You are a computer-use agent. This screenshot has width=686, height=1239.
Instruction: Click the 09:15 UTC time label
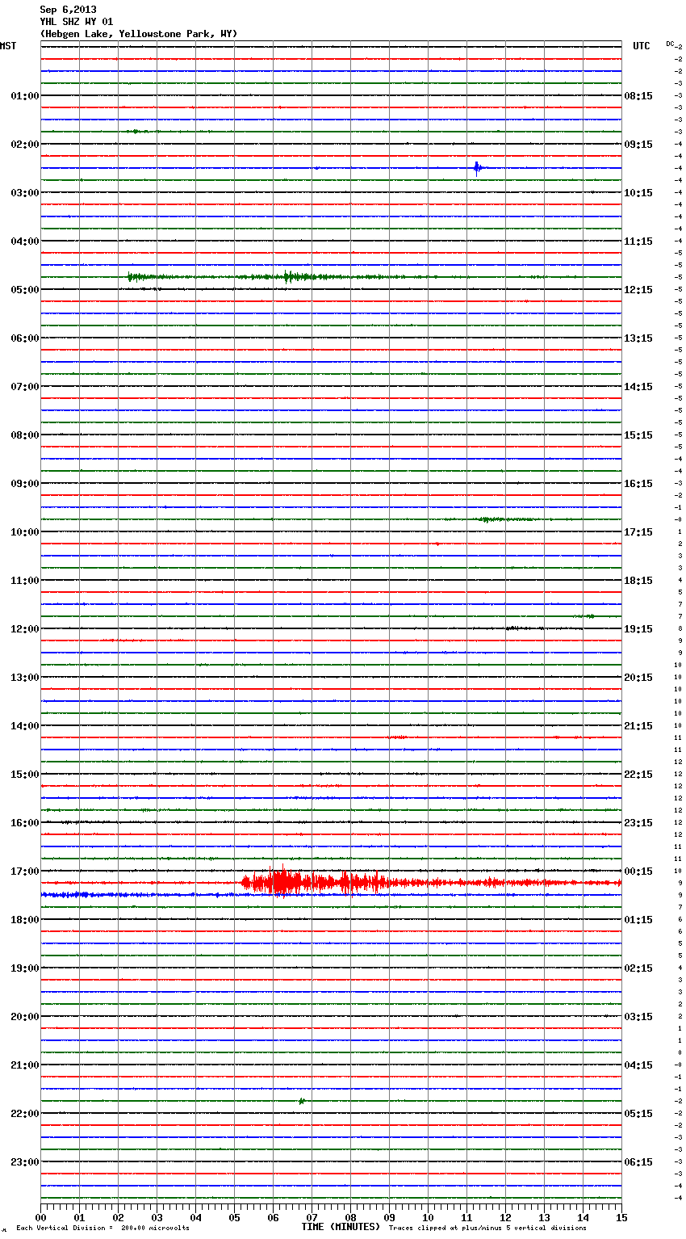point(638,145)
